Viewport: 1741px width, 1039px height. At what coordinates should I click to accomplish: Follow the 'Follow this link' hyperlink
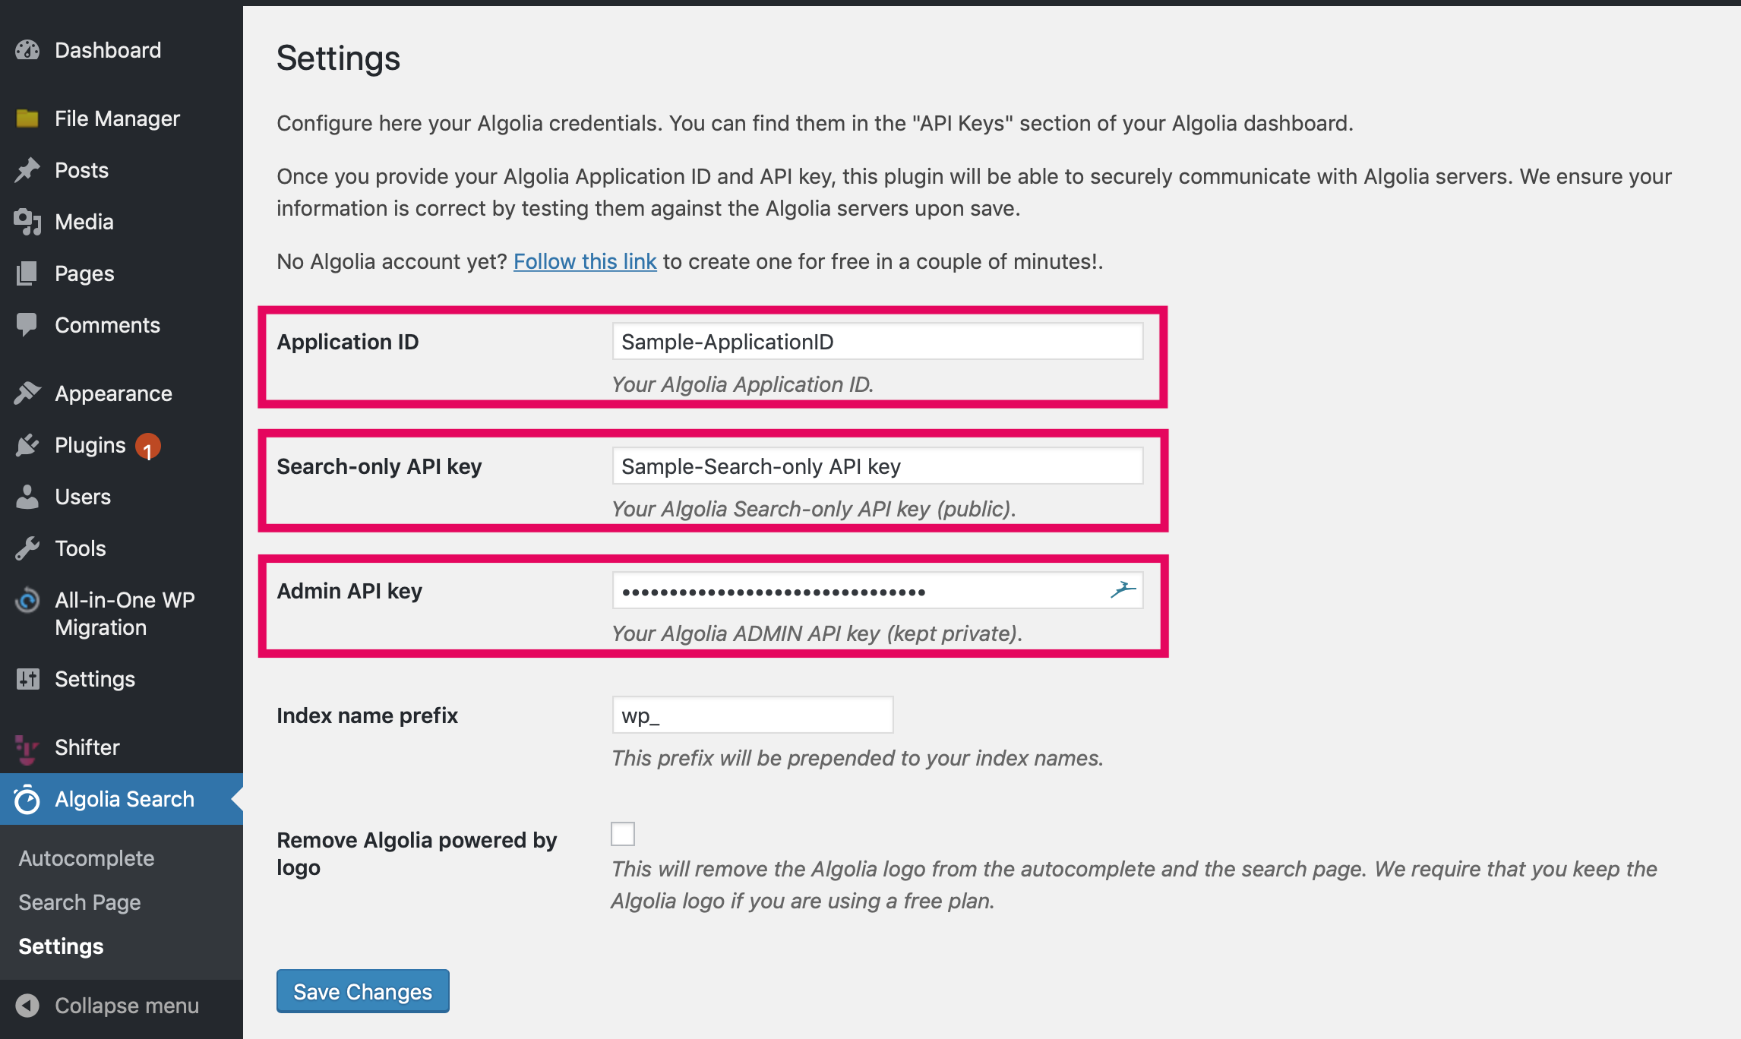coord(585,261)
